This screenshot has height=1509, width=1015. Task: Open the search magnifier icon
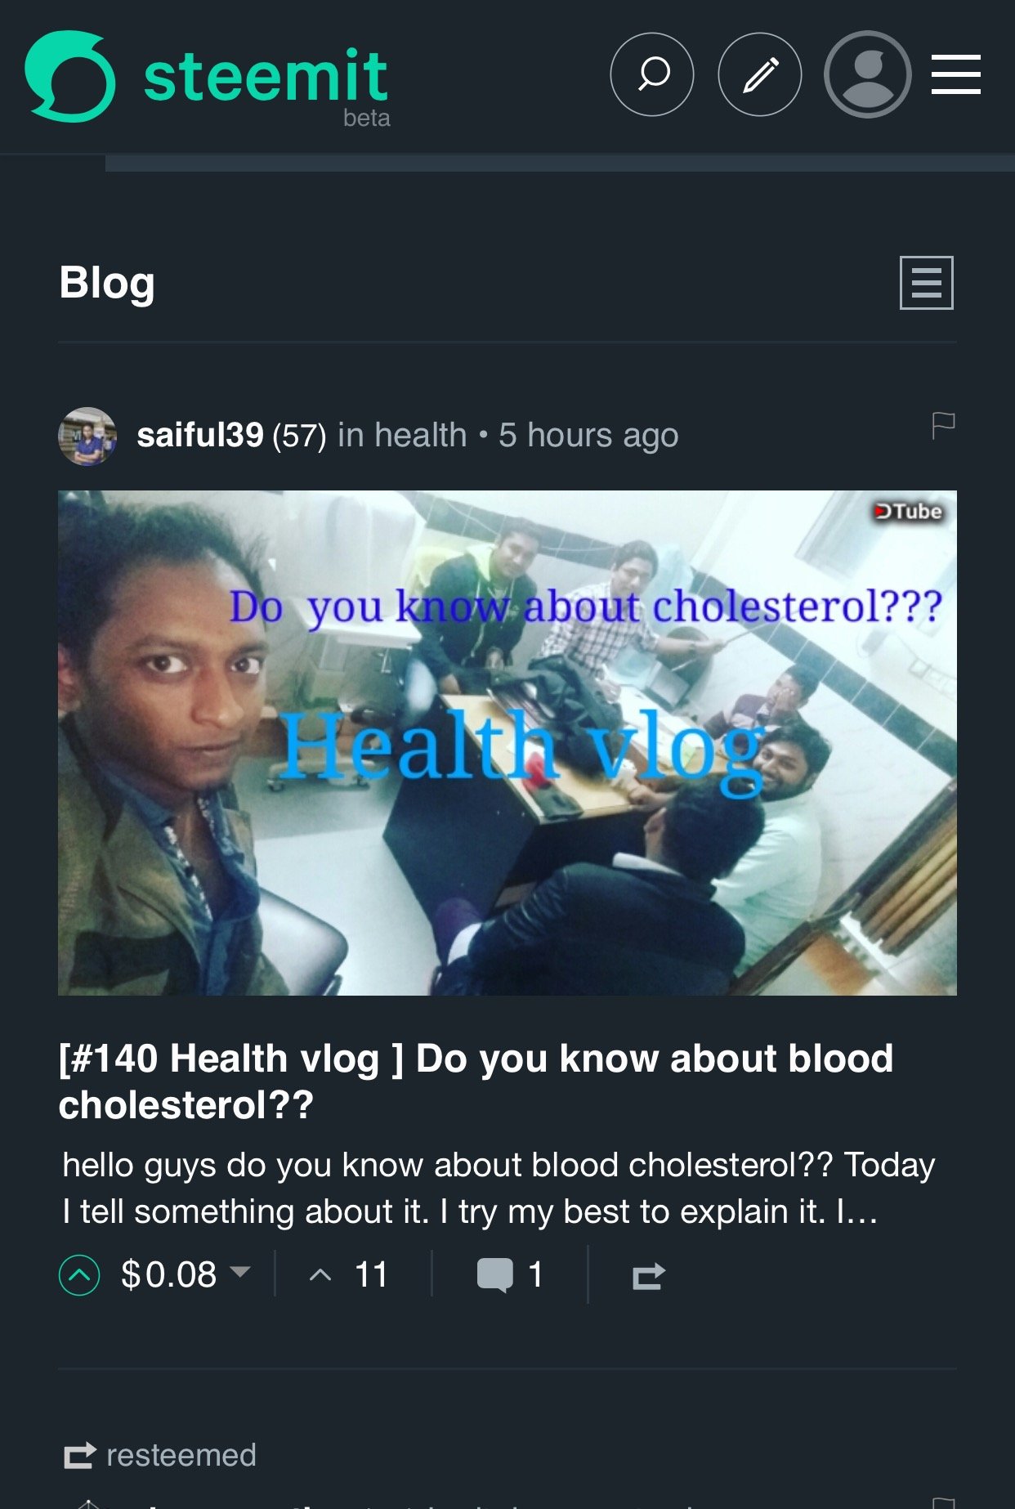point(651,74)
